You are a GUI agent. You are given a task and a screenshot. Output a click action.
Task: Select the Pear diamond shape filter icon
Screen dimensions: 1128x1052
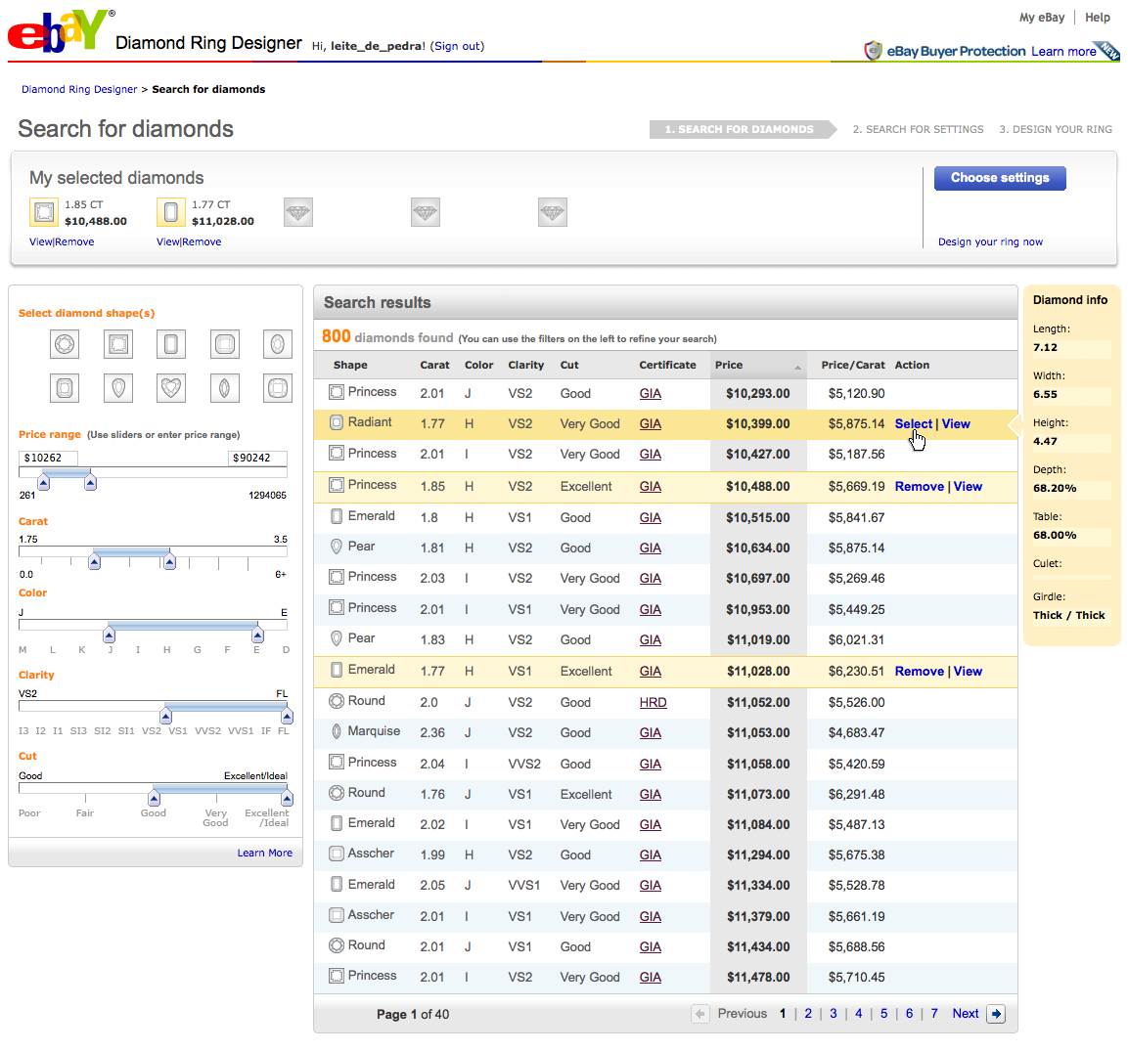118,388
